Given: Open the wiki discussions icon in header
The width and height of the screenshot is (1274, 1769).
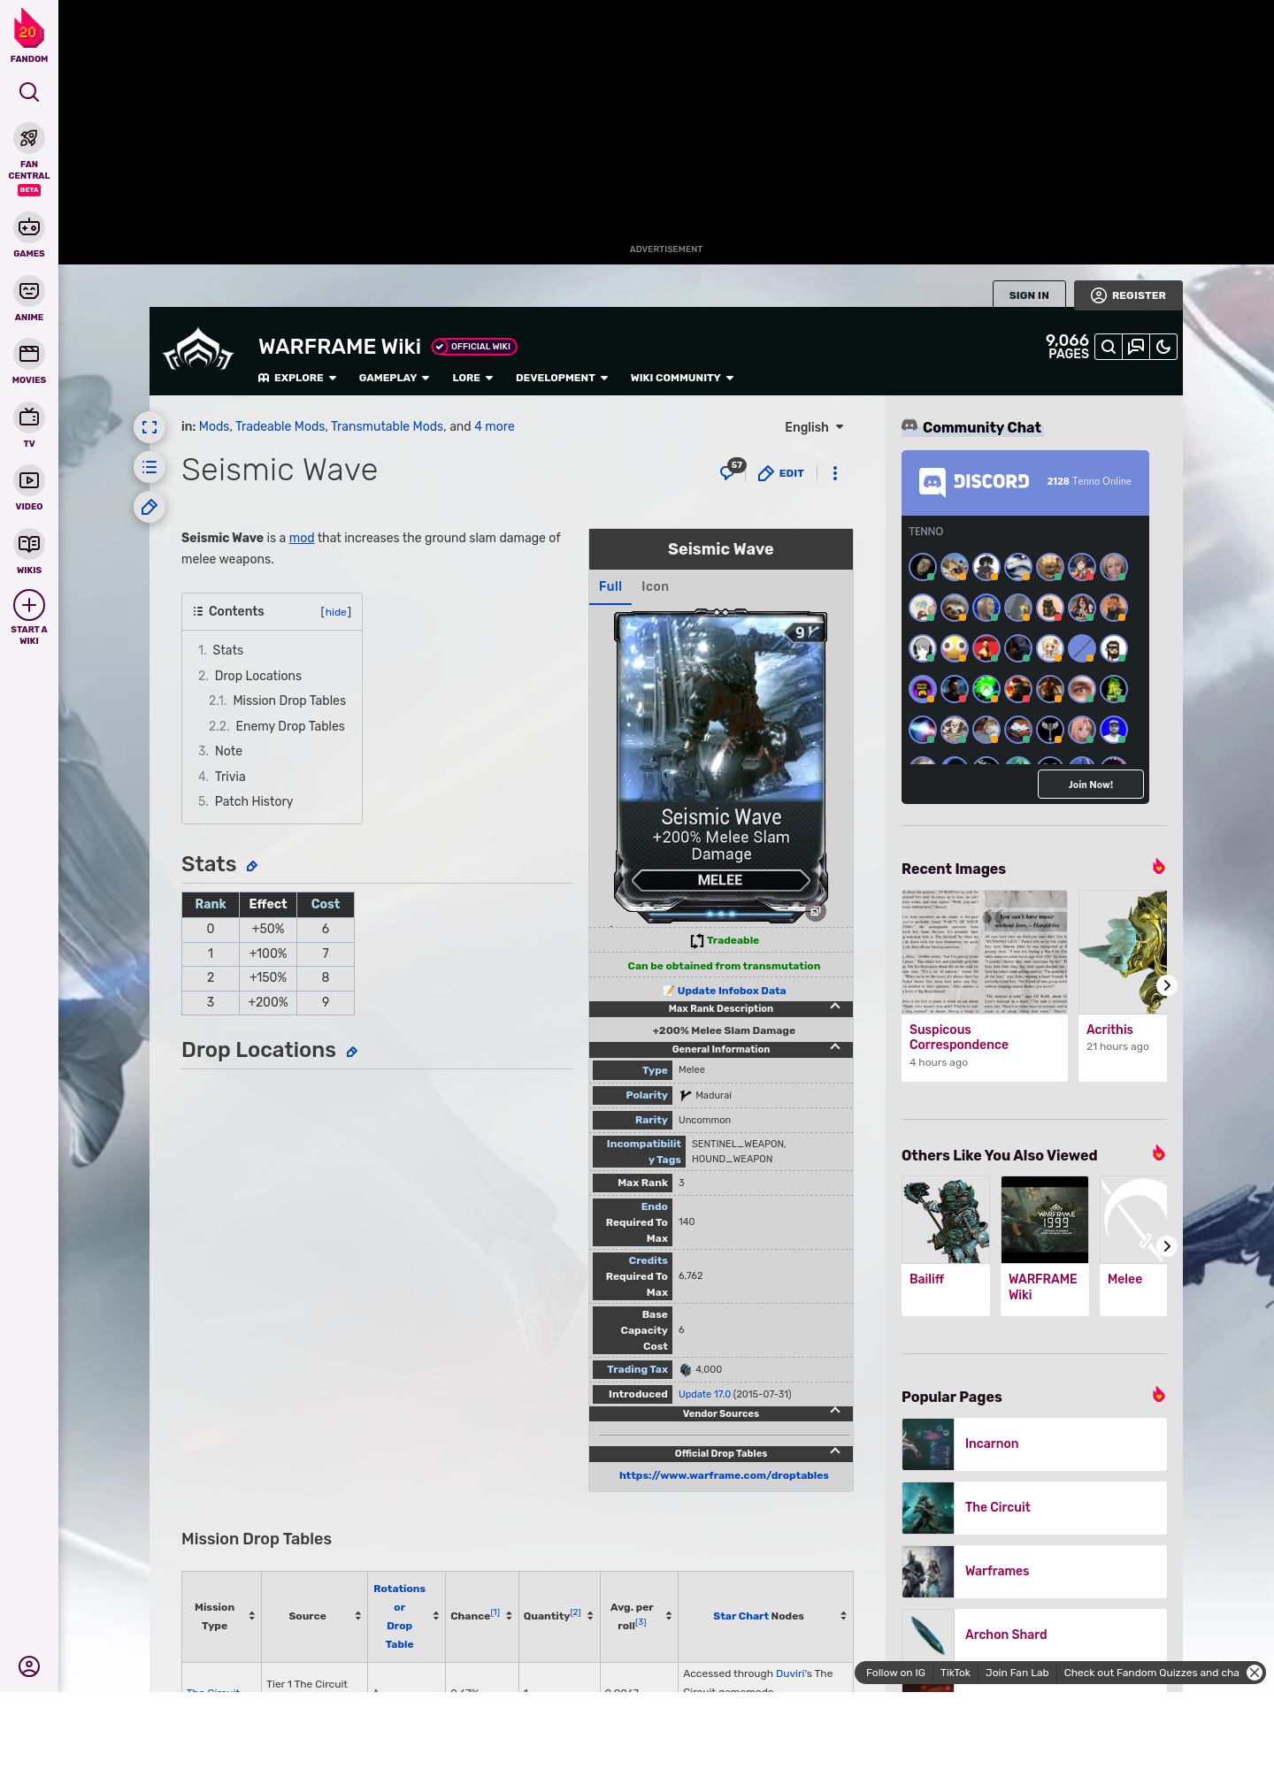Looking at the screenshot, I should pos(1136,347).
